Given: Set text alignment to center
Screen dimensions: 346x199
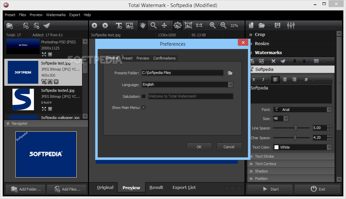Looking at the screenshot, I should pyautogui.click(x=285, y=80).
